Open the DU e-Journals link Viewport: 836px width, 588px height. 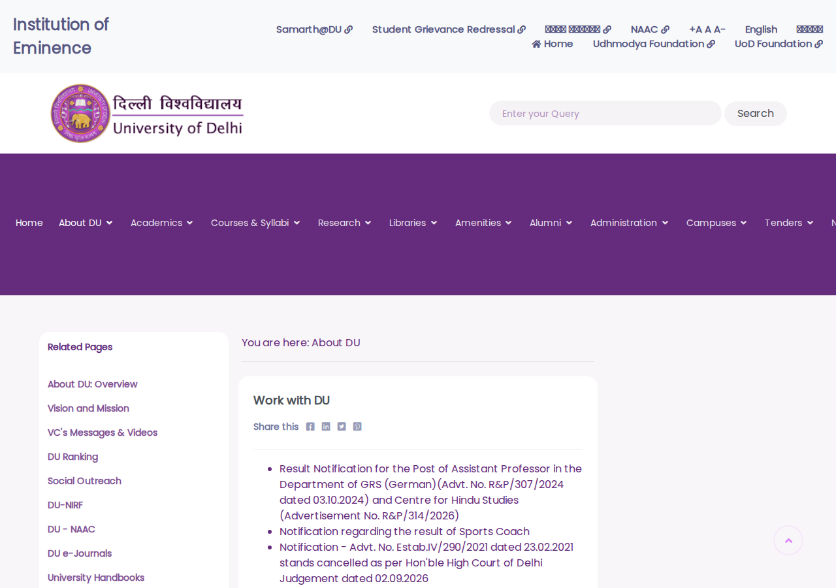80,553
